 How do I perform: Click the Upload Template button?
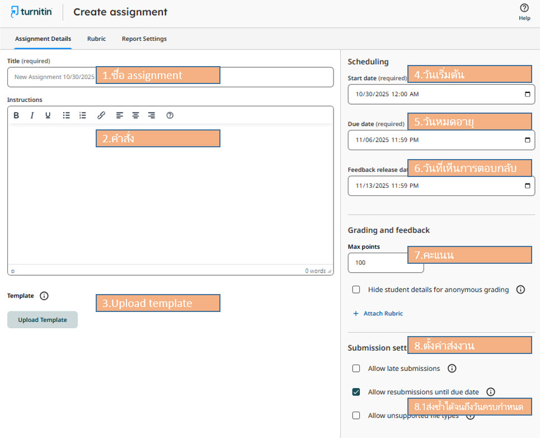(x=43, y=320)
